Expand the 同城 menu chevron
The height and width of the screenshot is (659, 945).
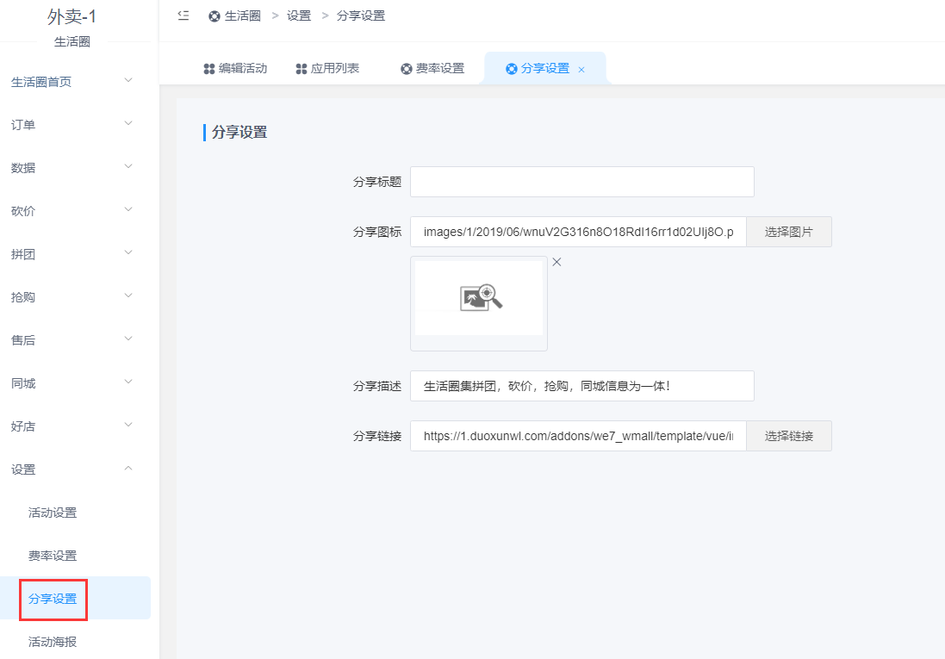(128, 382)
